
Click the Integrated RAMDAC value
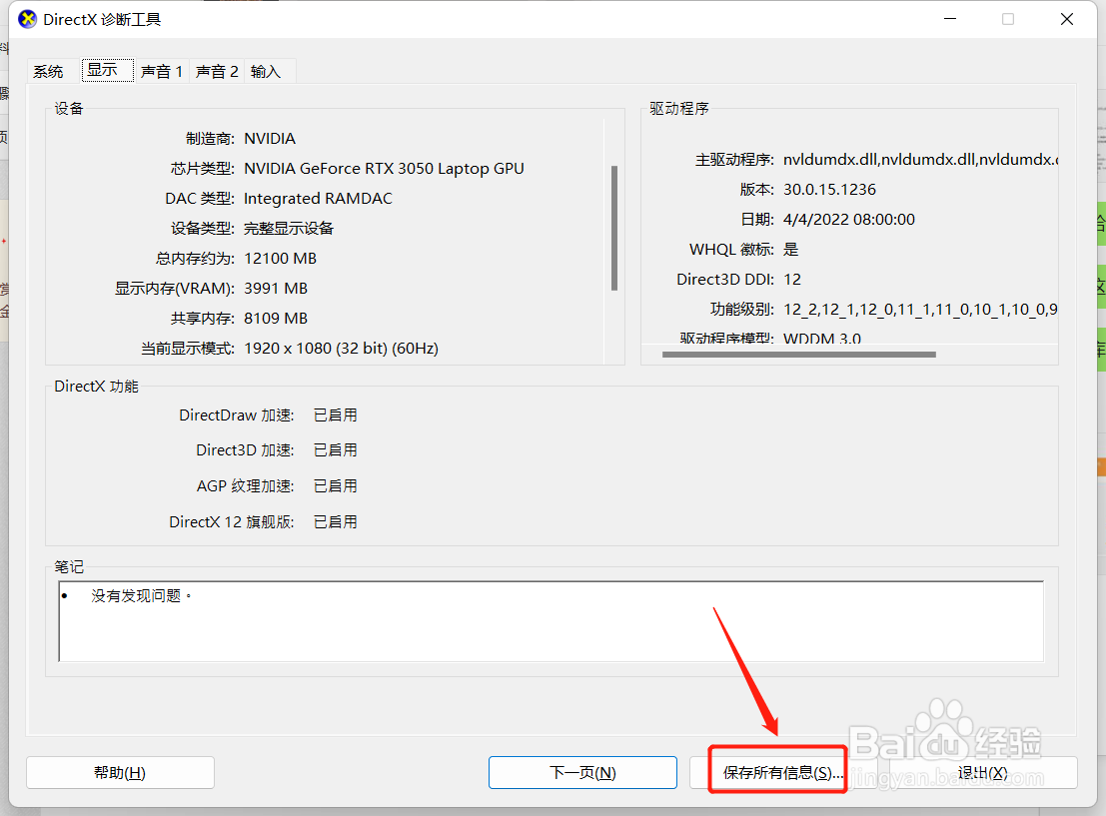pyautogui.click(x=318, y=198)
